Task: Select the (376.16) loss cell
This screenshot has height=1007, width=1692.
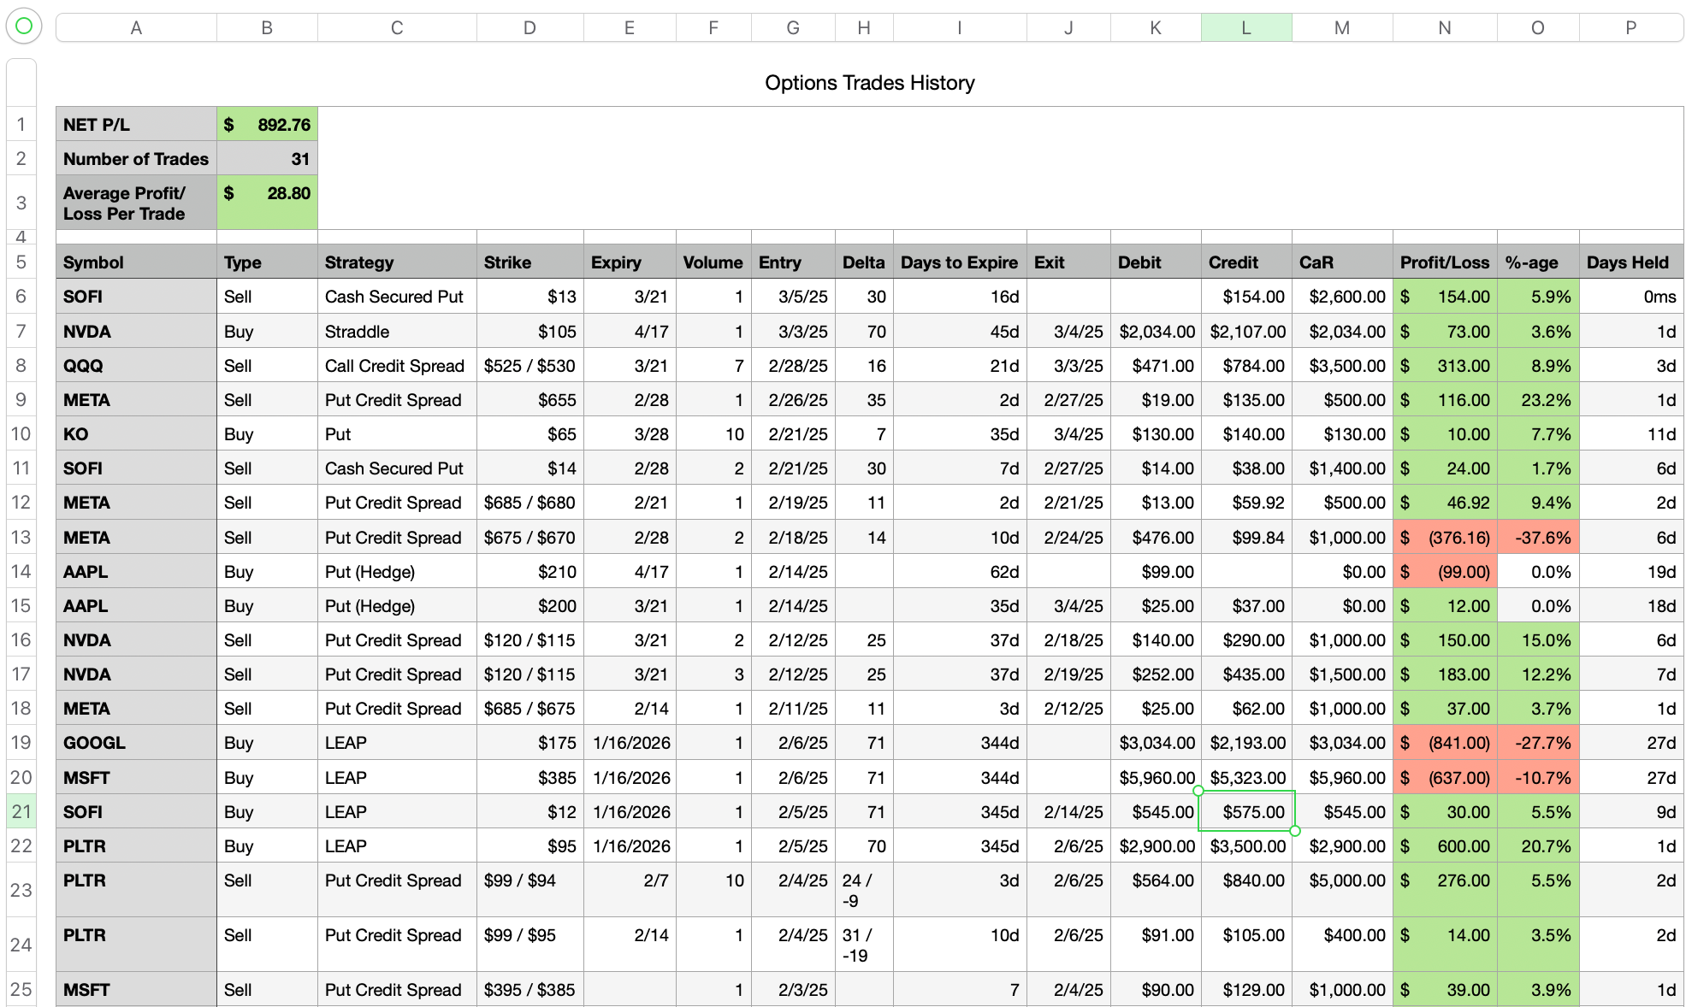Action: coord(1445,538)
